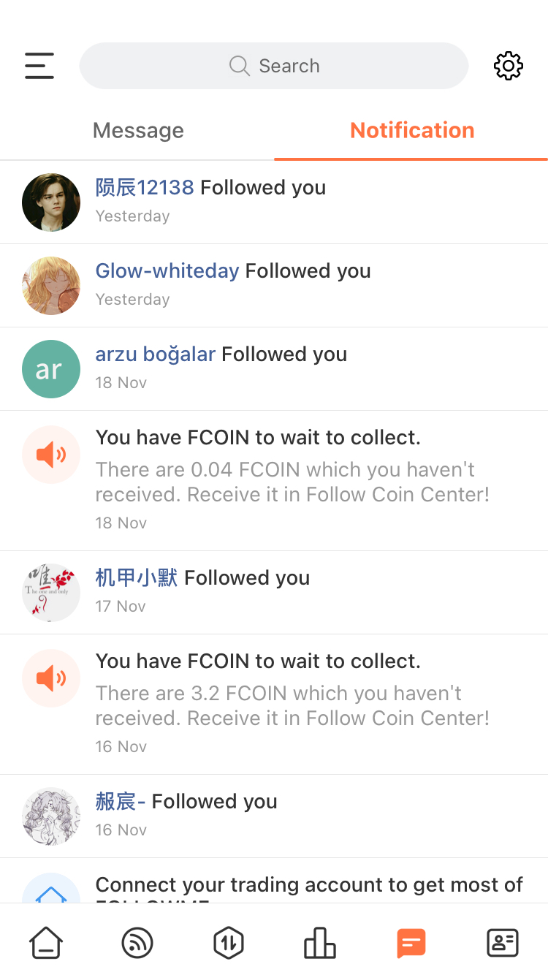The image size is (548, 975).
Task: Open 郝宸- user profile link
Action: click(x=121, y=801)
